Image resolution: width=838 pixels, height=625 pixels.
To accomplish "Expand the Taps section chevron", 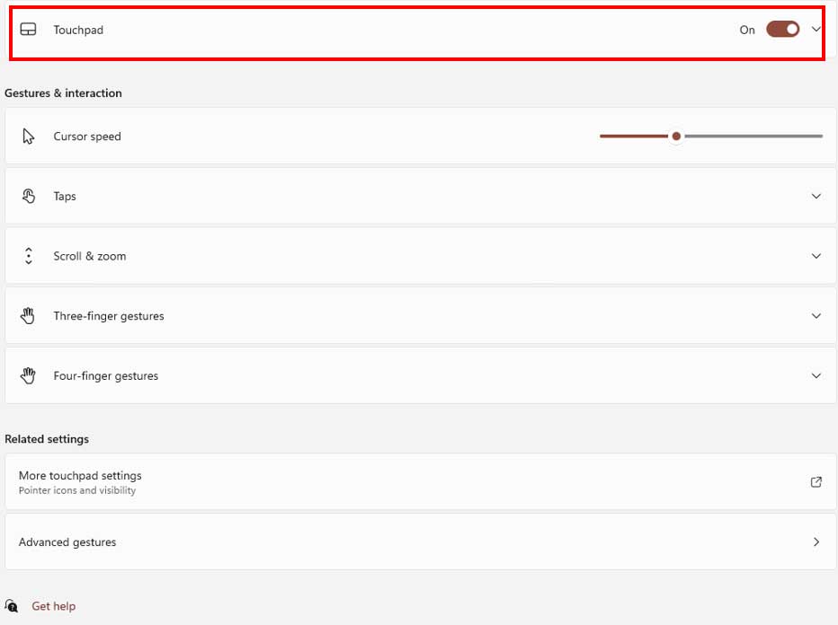I will tap(816, 196).
